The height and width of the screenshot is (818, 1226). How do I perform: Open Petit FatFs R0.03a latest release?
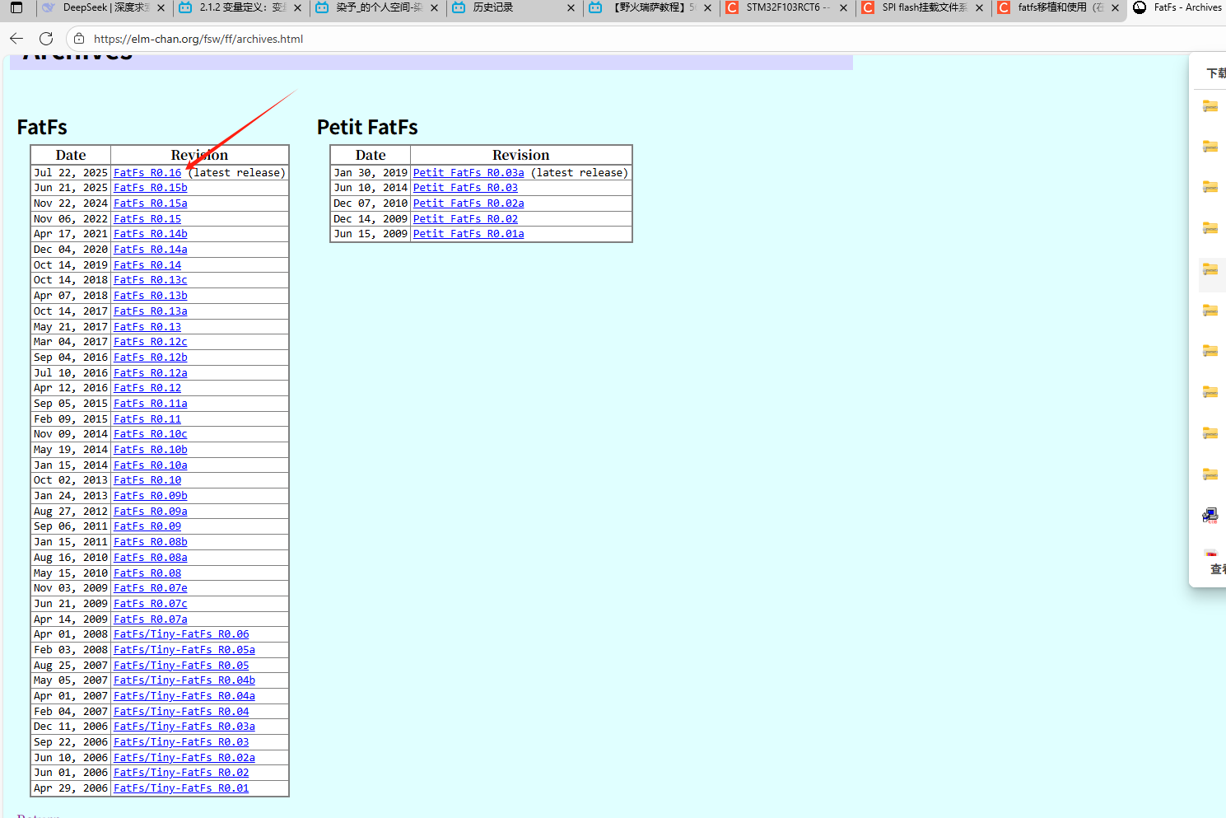[468, 173]
